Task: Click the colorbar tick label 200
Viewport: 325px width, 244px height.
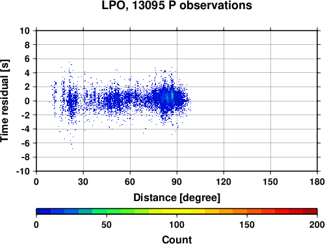Action: (x=317, y=224)
